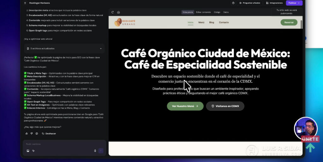Open Integraciones panel
The height and width of the screenshot is (162, 323).
click(274, 3)
